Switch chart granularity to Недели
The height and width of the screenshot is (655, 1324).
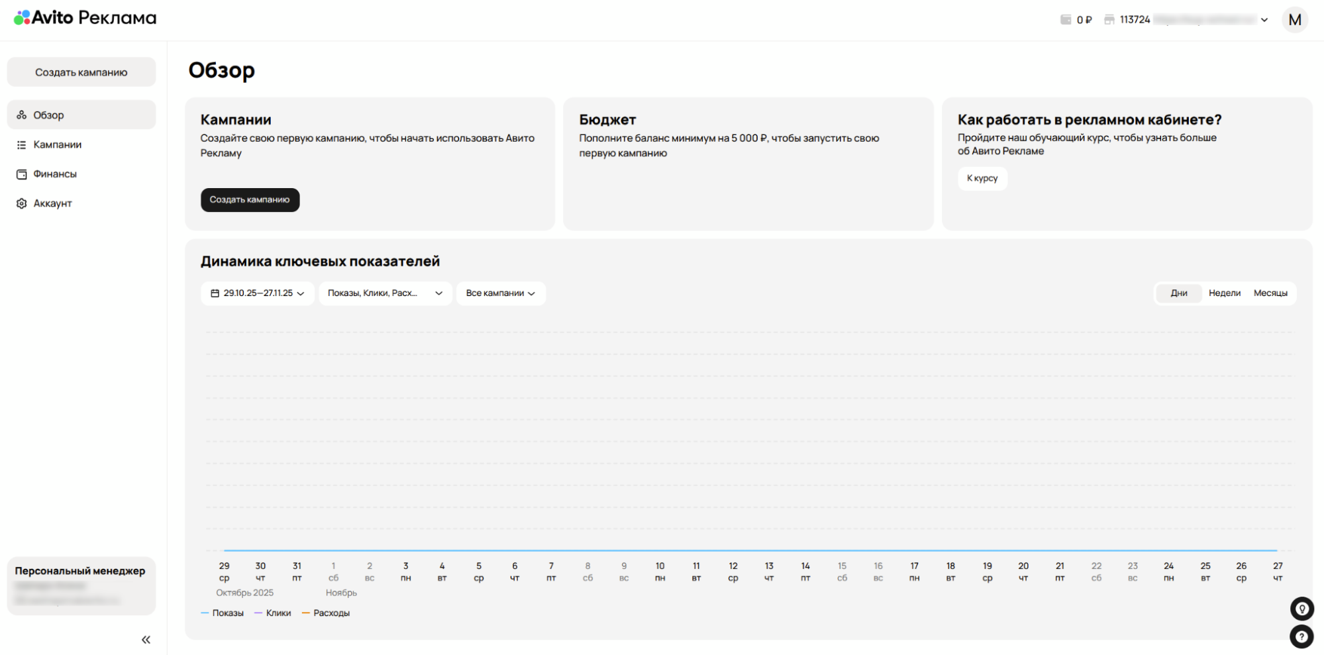pyautogui.click(x=1224, y=293)
